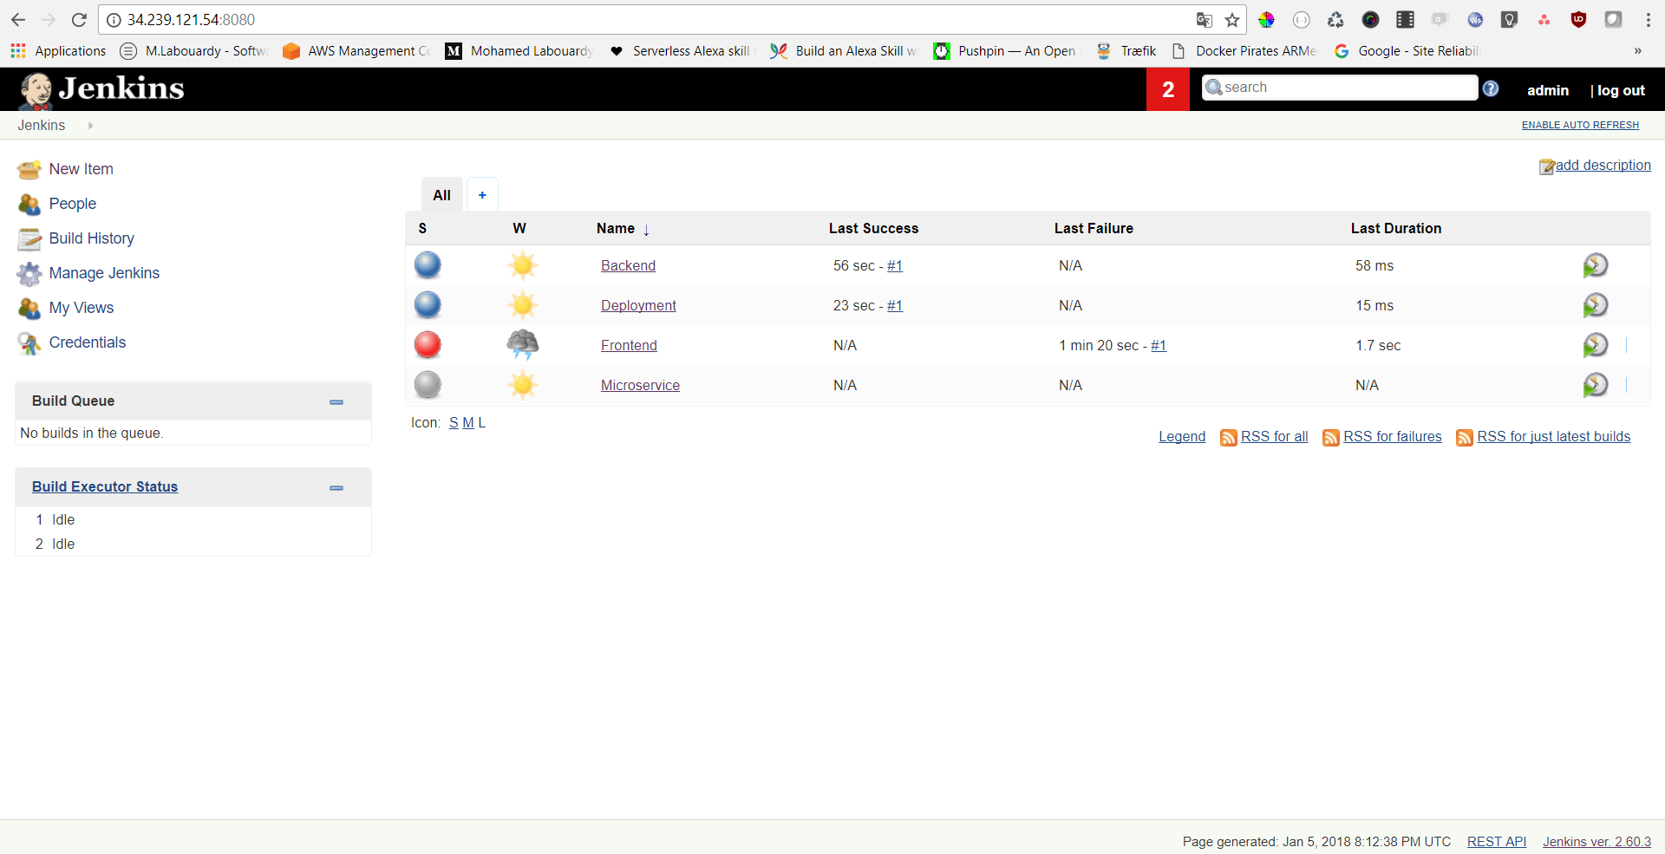Open the REST API footer link
This screenshot has height=854, width=1665.
pyautogui.click(x=1497, y=842)
